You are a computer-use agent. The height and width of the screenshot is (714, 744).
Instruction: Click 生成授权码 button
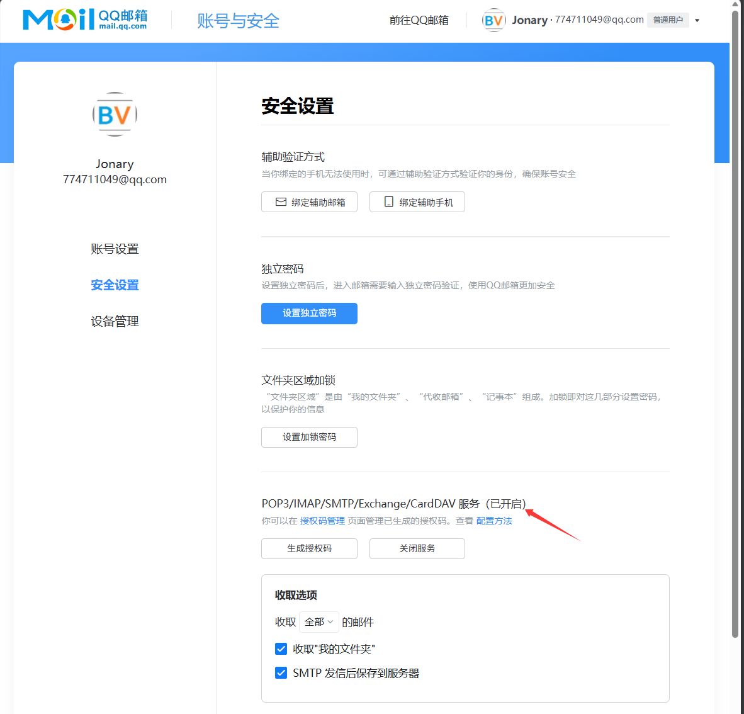point(309,549)
